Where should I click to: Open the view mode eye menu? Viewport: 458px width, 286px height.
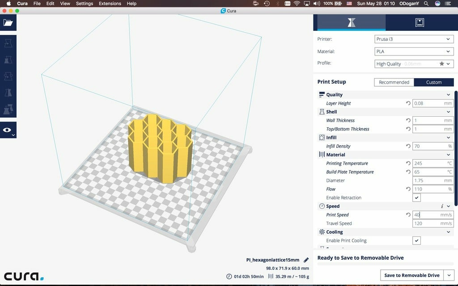(x=8, y=130)
